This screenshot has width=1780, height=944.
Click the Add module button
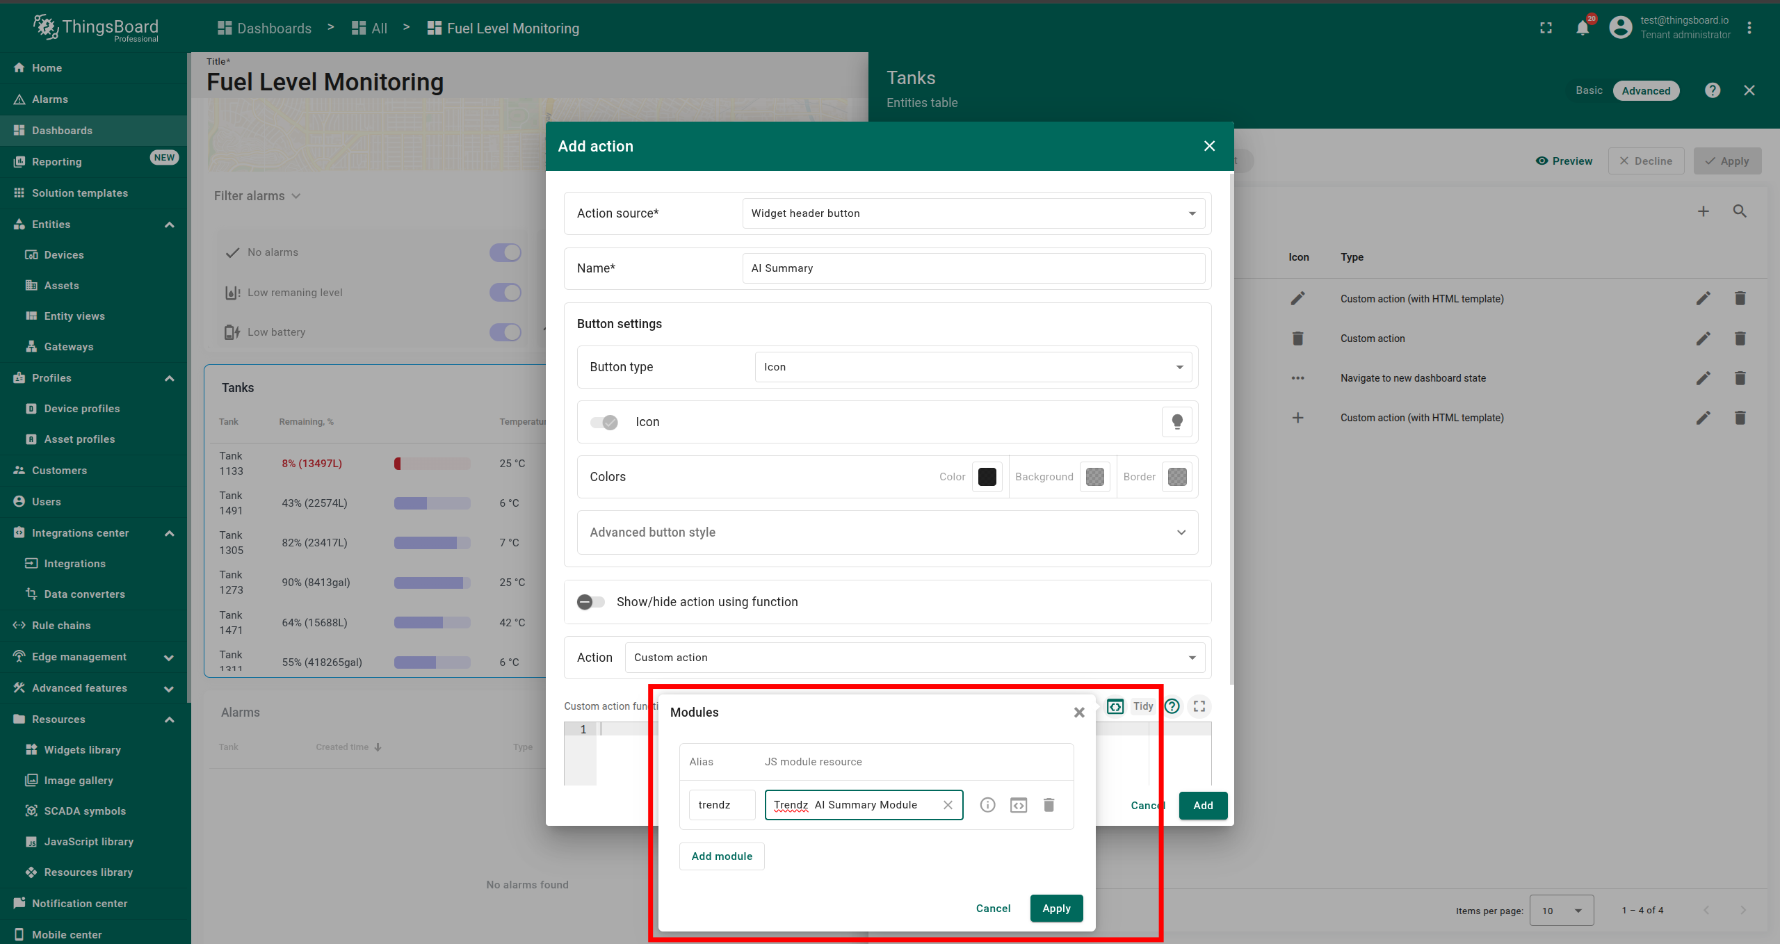pyautogui.click(x=722, y=856)
